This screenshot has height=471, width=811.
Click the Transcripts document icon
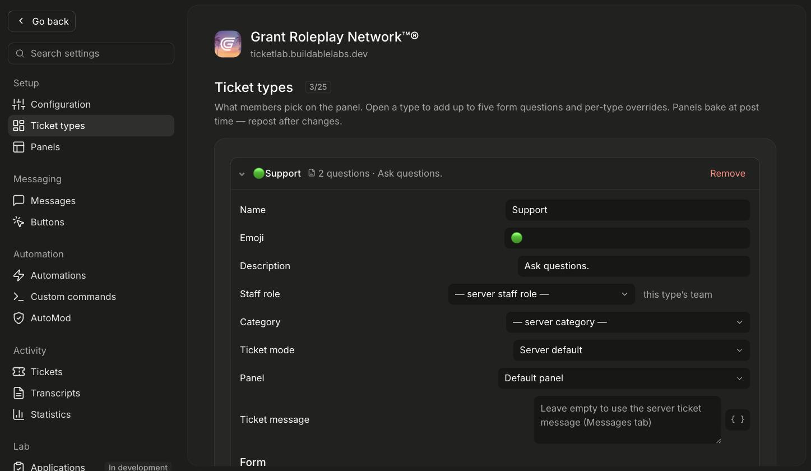click(x=18, y=393)
